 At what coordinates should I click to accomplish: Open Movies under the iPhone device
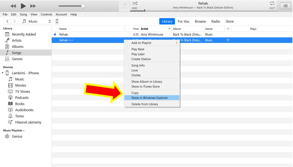(x=26, y=85)
